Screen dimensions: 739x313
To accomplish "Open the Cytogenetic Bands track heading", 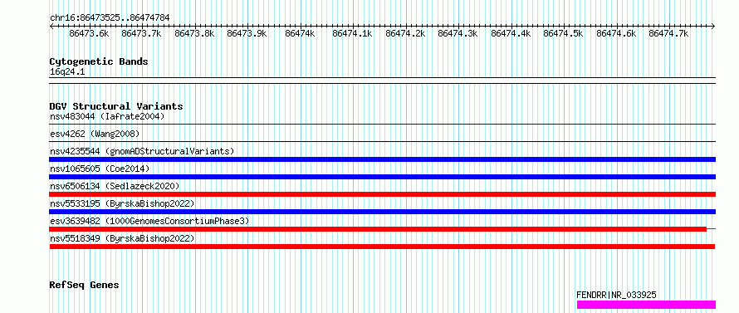I will 99,61.
